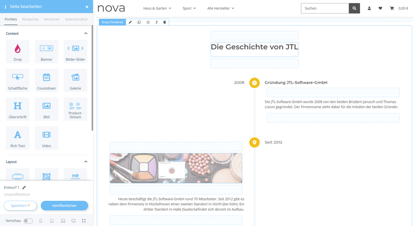Select the Video portlet
The image size is (416, 226).
tap(46, 138)
